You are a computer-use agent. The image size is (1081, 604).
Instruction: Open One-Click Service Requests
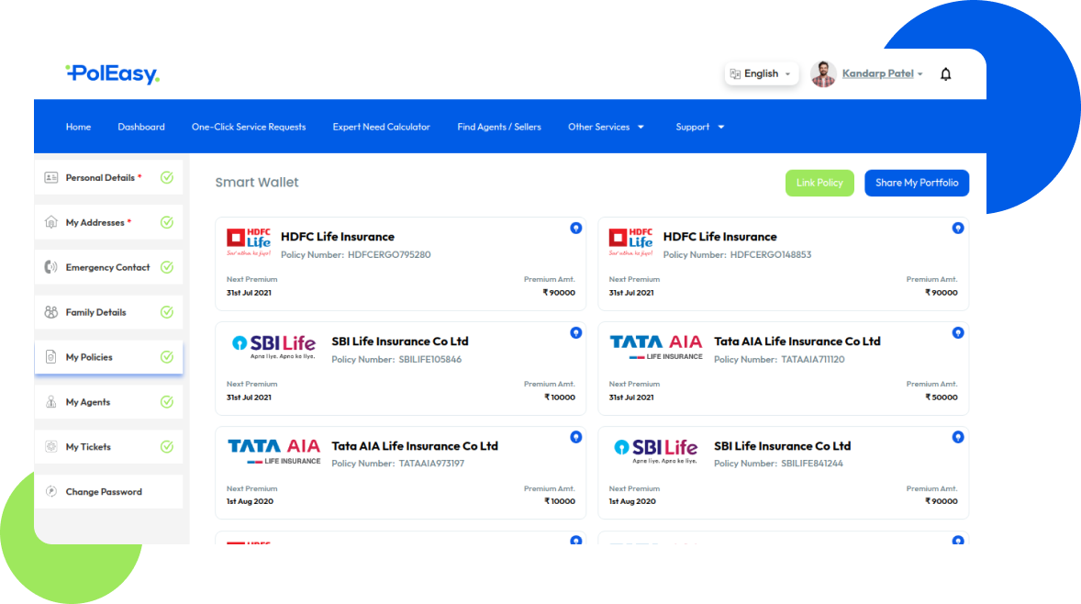pos(249,127)
